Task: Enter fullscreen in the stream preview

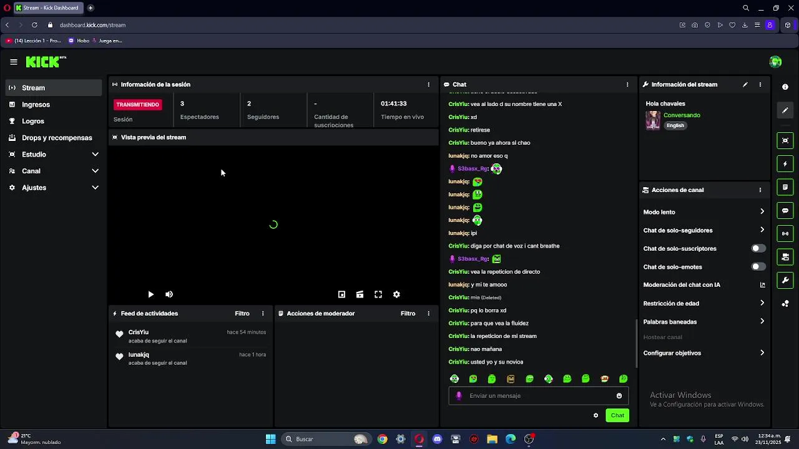Action: 378,294
